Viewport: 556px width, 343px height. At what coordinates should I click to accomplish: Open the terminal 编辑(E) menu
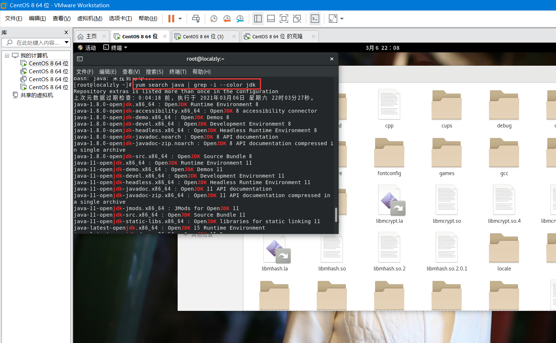coord(108,72)
